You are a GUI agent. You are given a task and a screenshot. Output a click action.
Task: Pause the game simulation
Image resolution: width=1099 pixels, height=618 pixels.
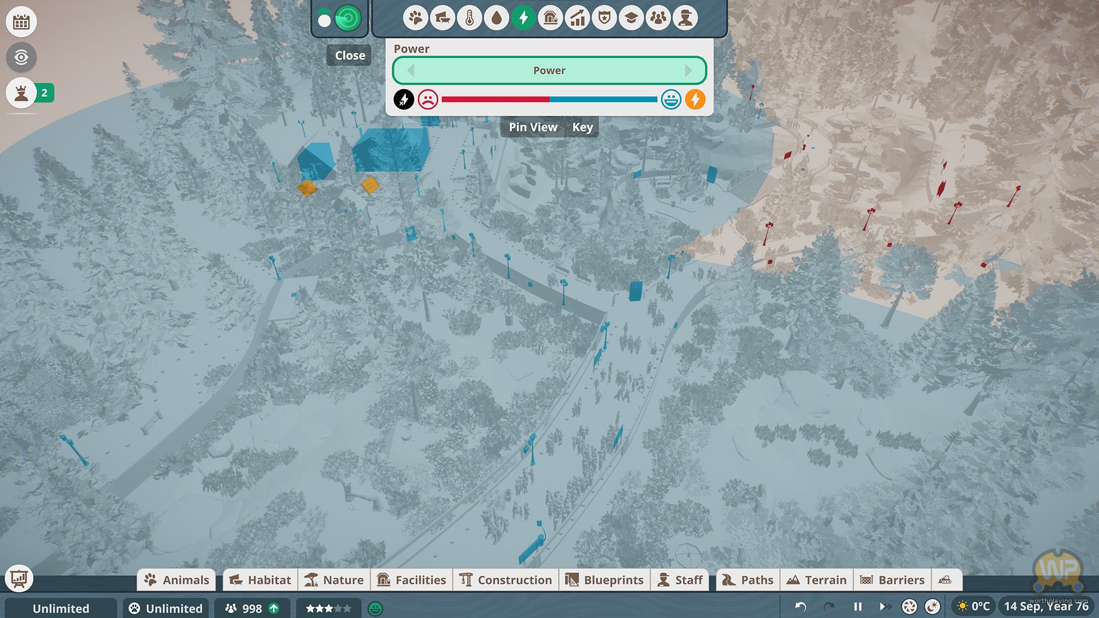(x=857, y=607)
